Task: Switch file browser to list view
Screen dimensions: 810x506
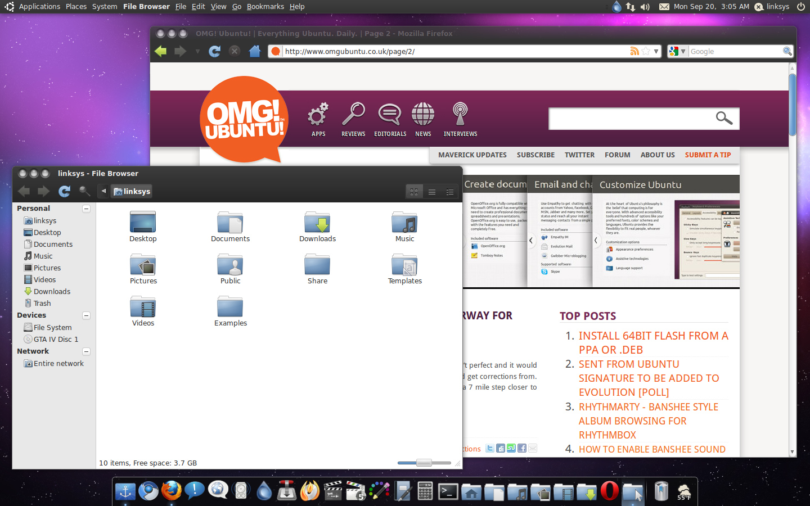Action: (x=432, y=192)
